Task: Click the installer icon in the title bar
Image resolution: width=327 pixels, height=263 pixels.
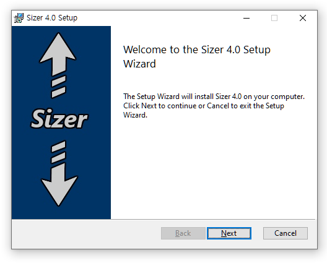Action: pyautogui.click(x=19, y=18)
